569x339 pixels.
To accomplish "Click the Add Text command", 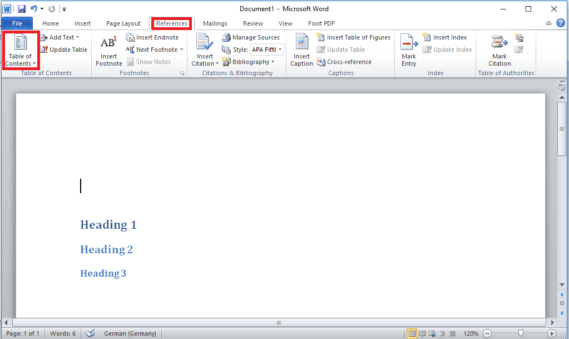I will (x=61, y=37).
